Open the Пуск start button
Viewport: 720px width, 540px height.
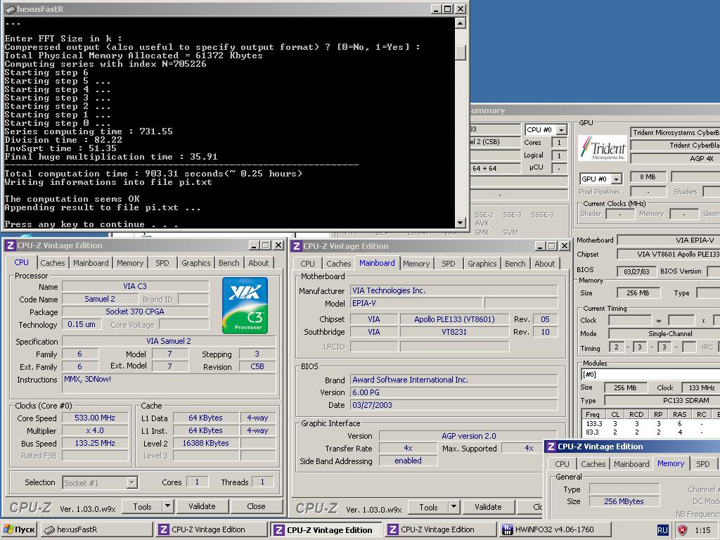[19, 529]
